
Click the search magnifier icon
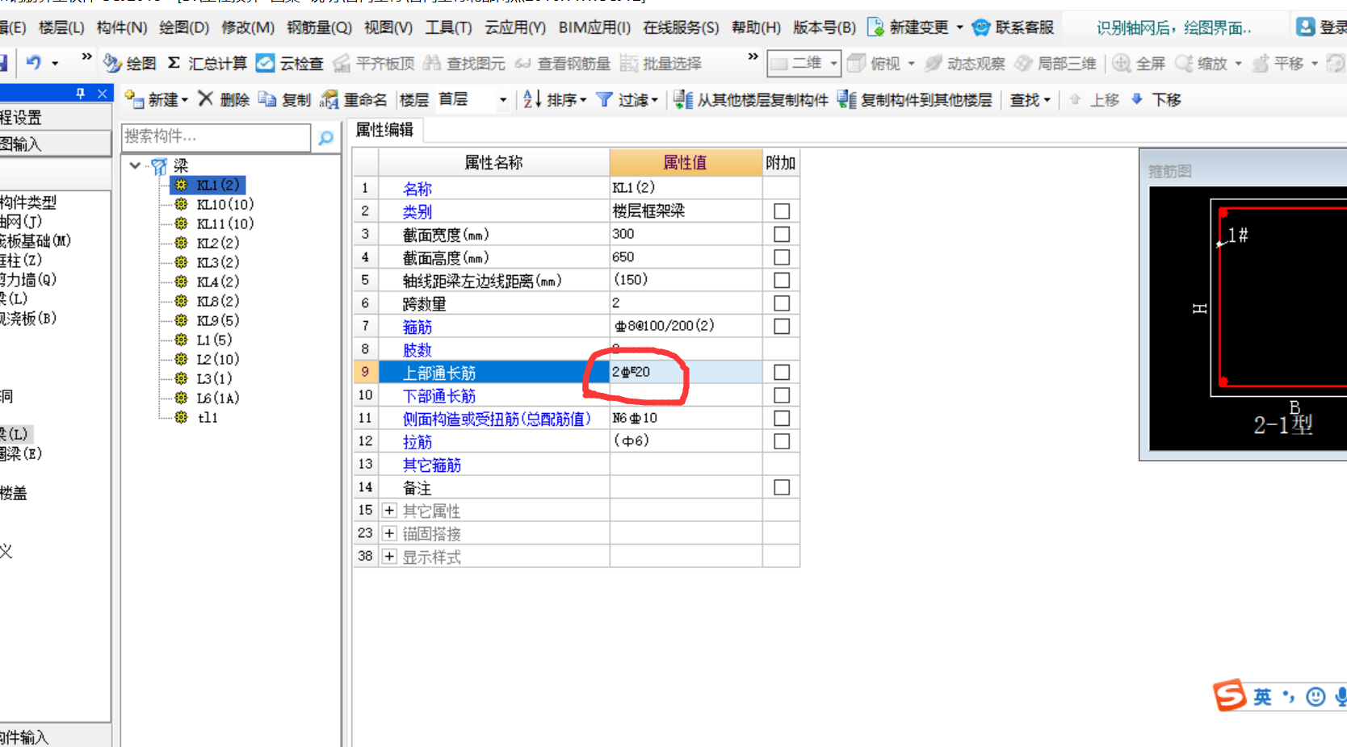[x=325, y=137]
